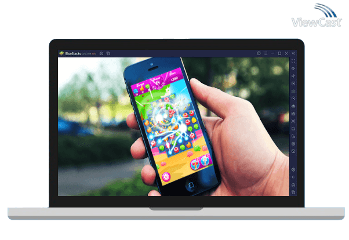Image resolution: width=349 pixels, height=240 pixels.
Task: Increase volume with the sidebar speaker icon
Action: (x=293, y=68)
